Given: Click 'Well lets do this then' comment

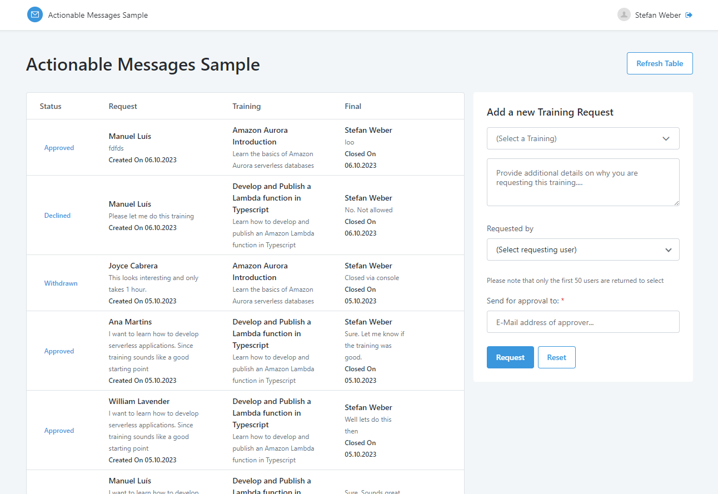Looking at the screenshot, I should click(368, 425).
